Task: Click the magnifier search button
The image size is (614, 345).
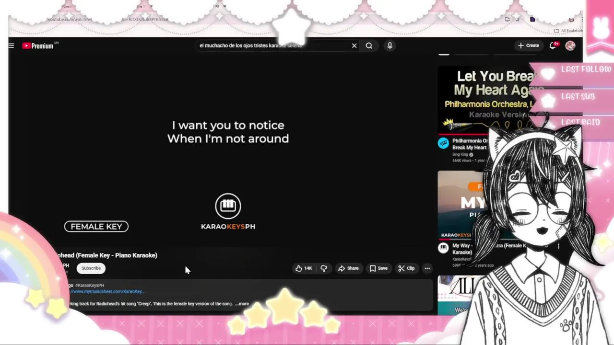Action: click(369, 46)
